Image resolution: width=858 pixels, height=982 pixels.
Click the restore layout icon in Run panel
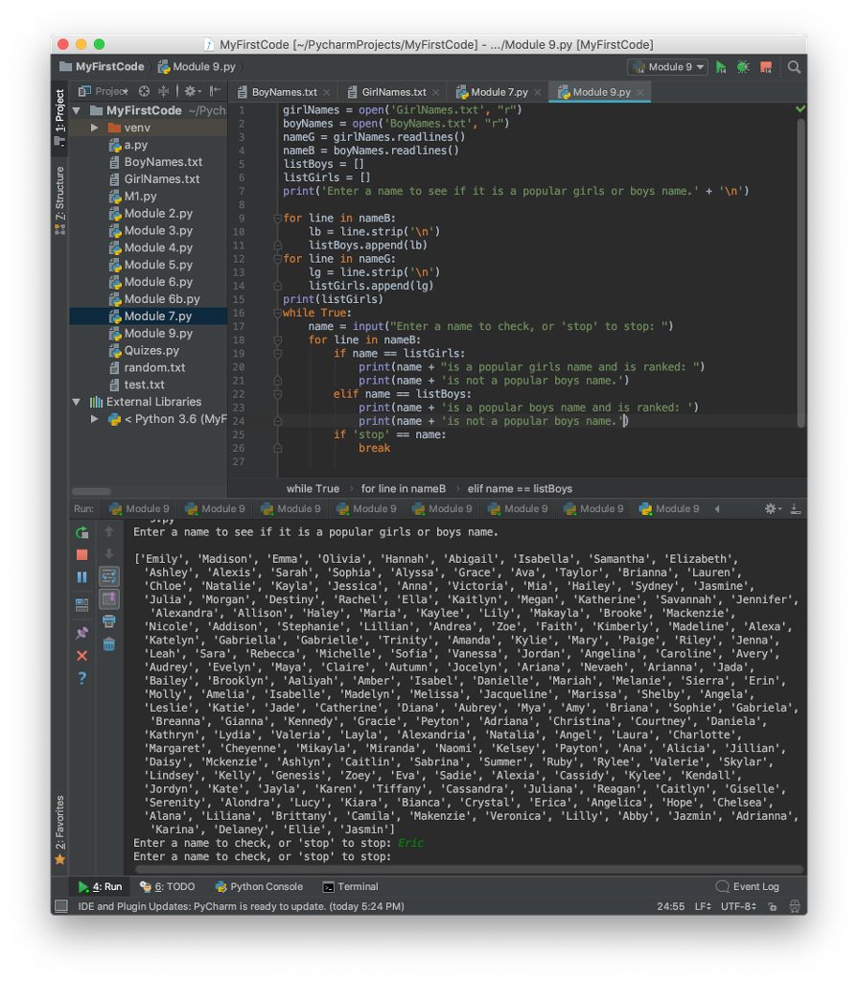click(82, 605)
